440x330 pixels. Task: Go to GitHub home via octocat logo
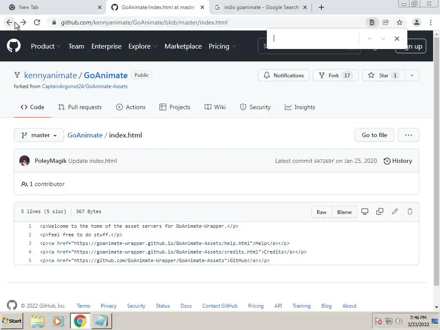[x=14, y=46]
